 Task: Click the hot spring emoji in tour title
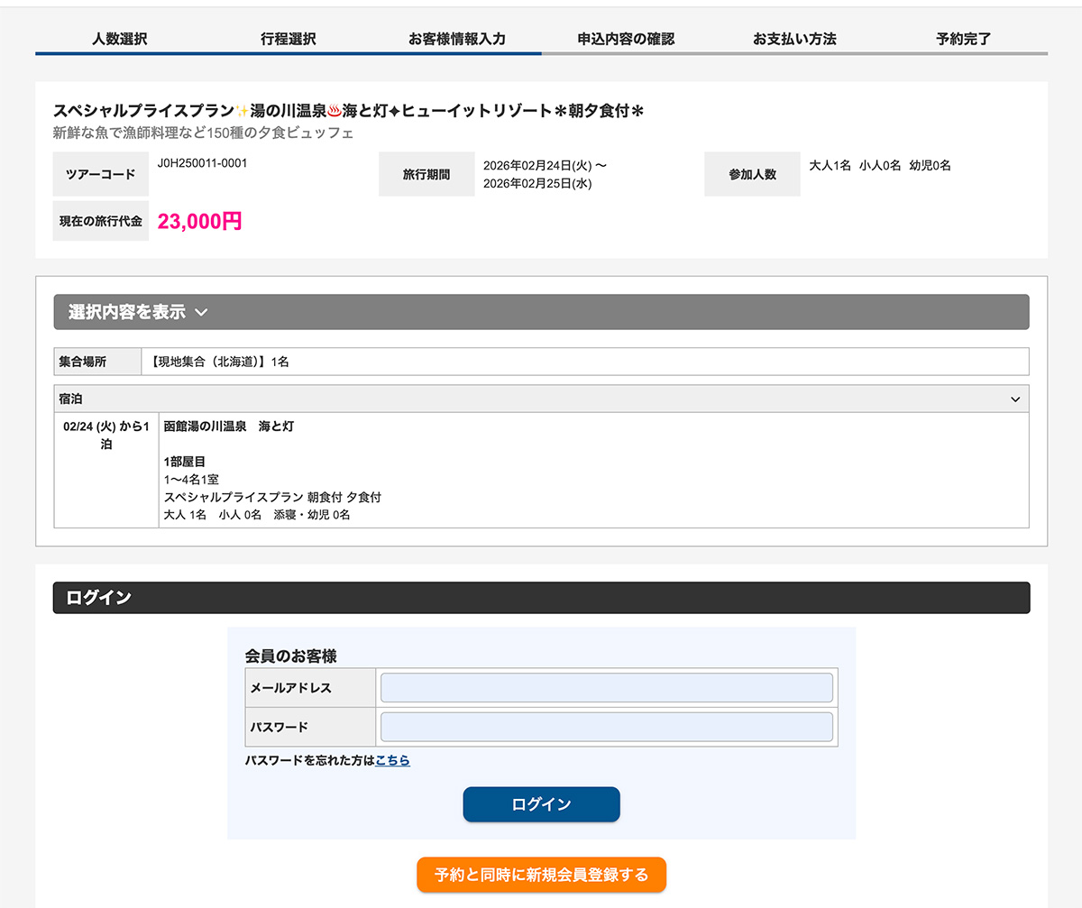pos(335,111)
